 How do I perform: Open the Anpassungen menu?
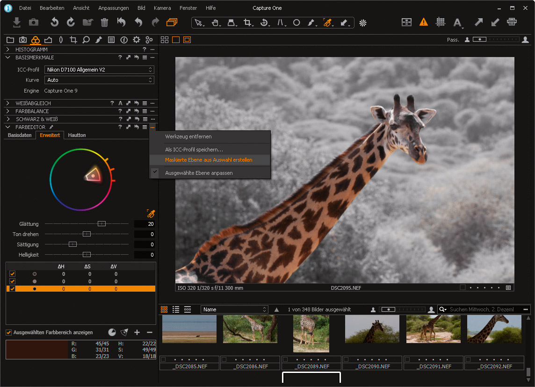113,8
